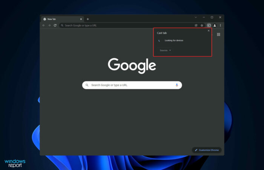Open the Chrome three-dot menu
Screen dimensions: 264x170
[220, 25]
